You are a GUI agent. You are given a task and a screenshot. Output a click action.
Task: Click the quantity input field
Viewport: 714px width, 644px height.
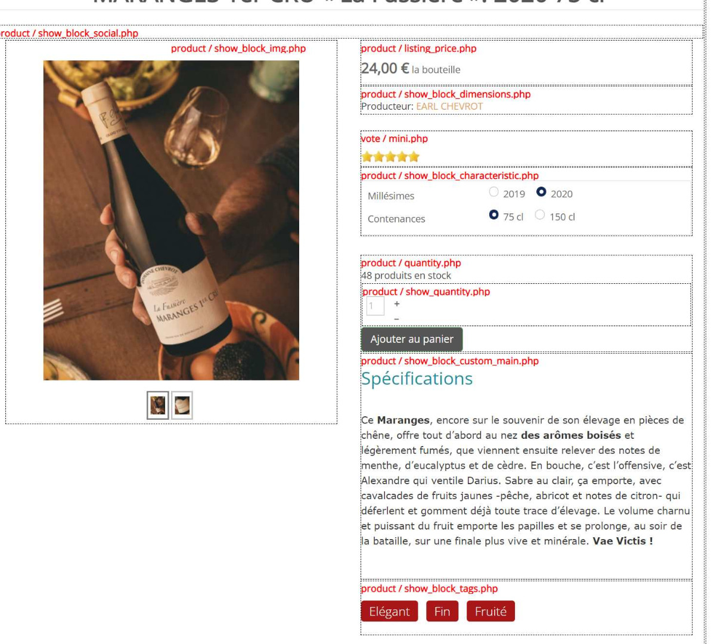(375, 306)
